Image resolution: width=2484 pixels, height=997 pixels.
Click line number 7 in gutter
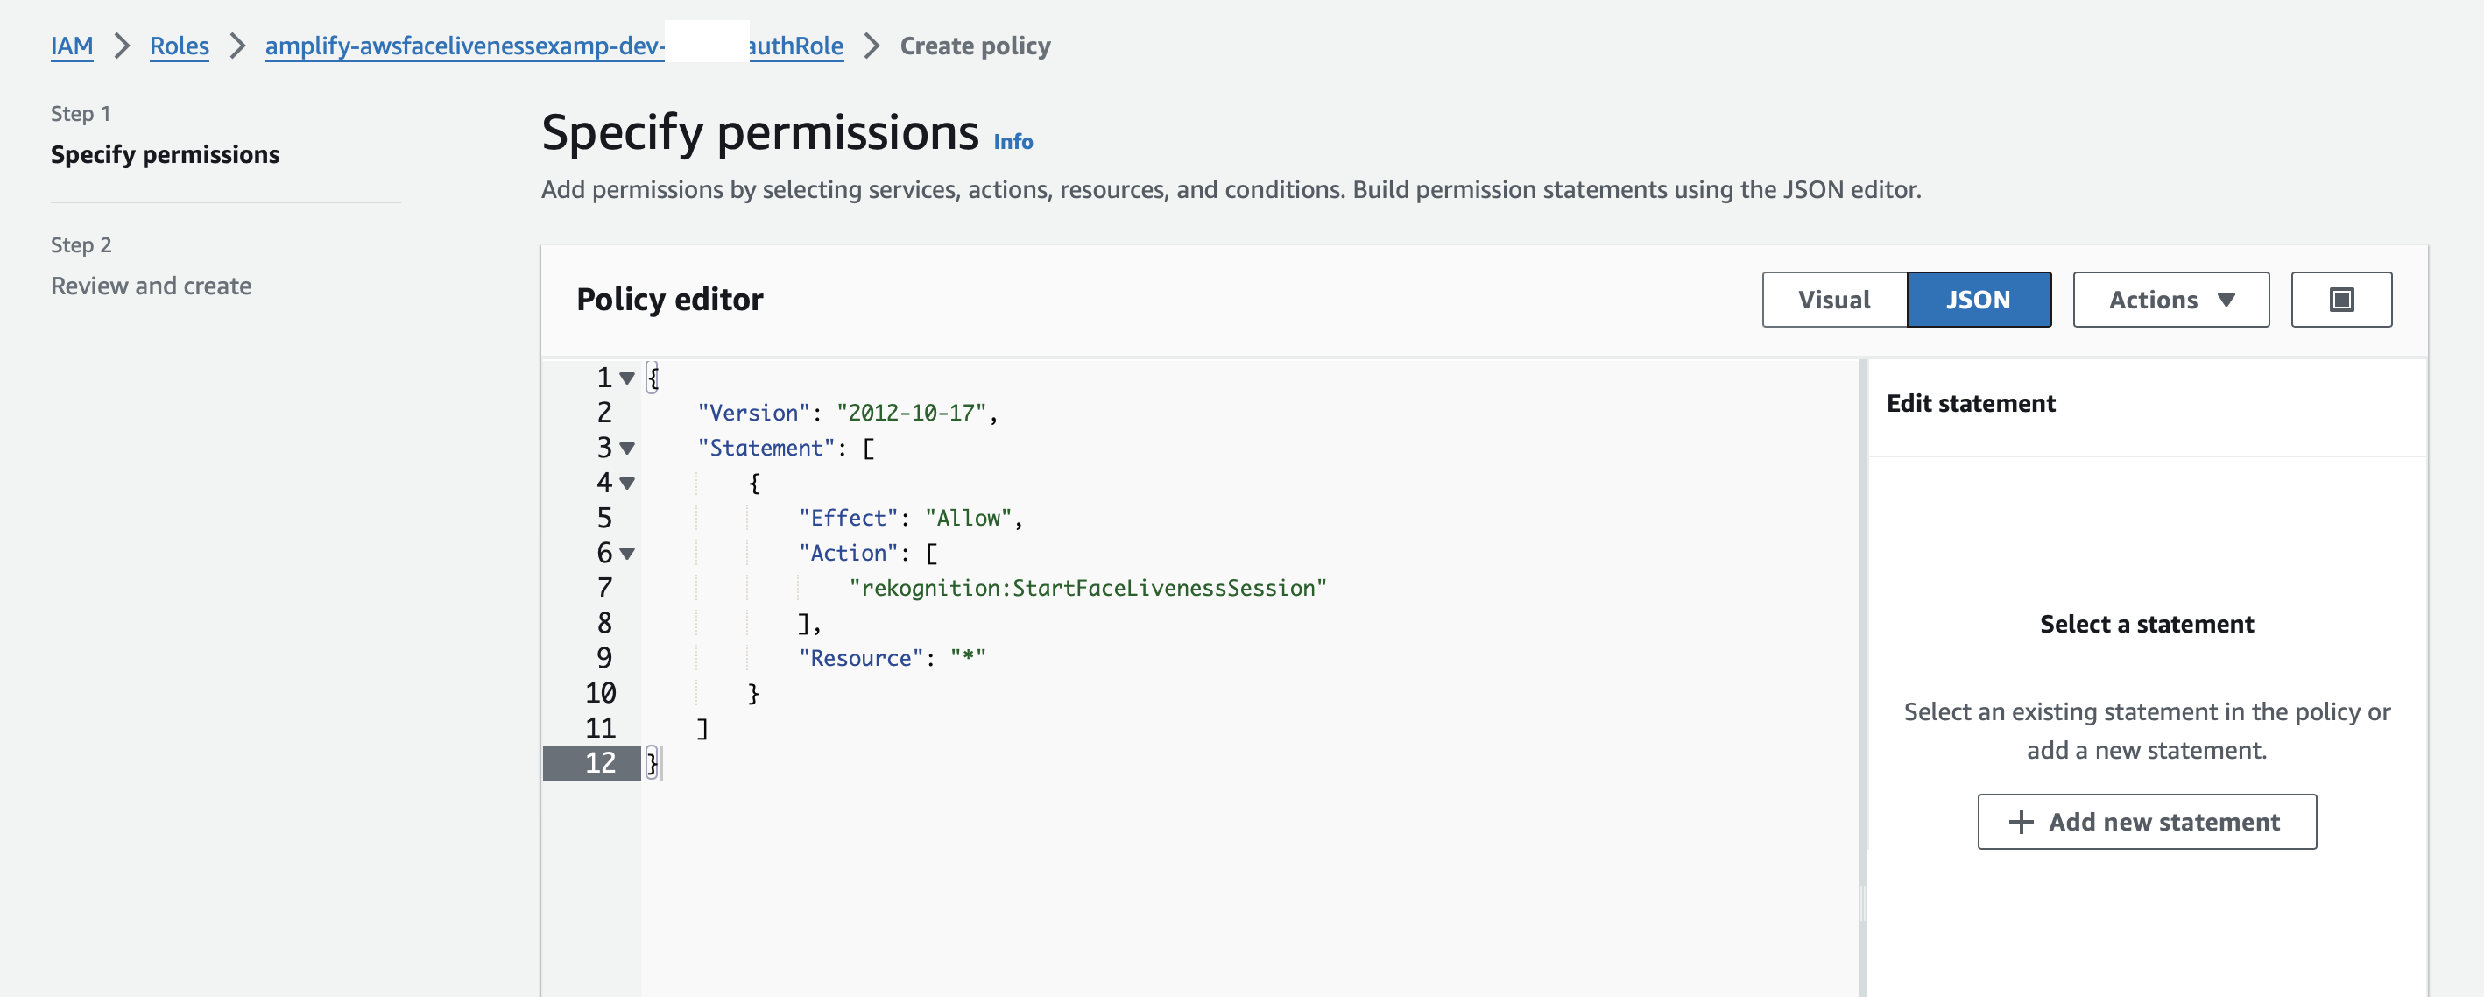pos(604,588)
